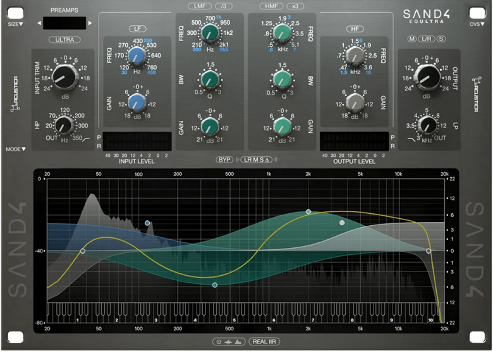Click the LMF GAIN knob
493x353 pixels.
point(209,126)
